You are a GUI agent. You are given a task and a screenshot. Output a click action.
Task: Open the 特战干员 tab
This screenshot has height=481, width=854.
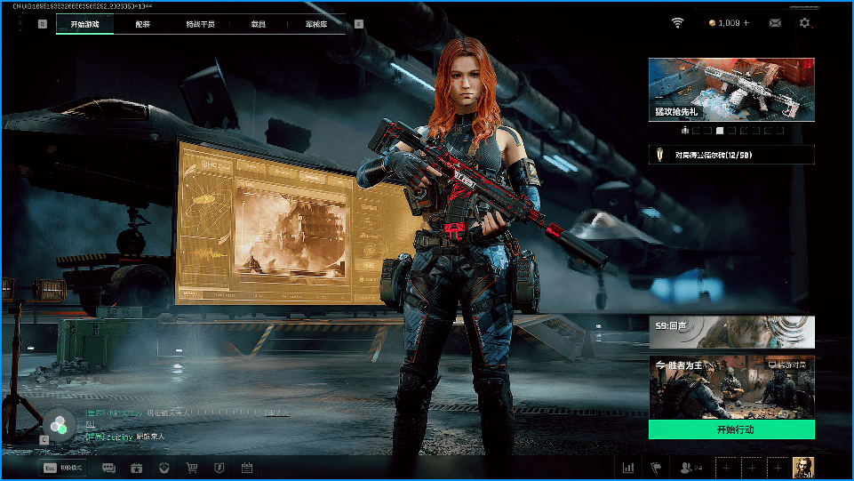click(x=201, y=24)
